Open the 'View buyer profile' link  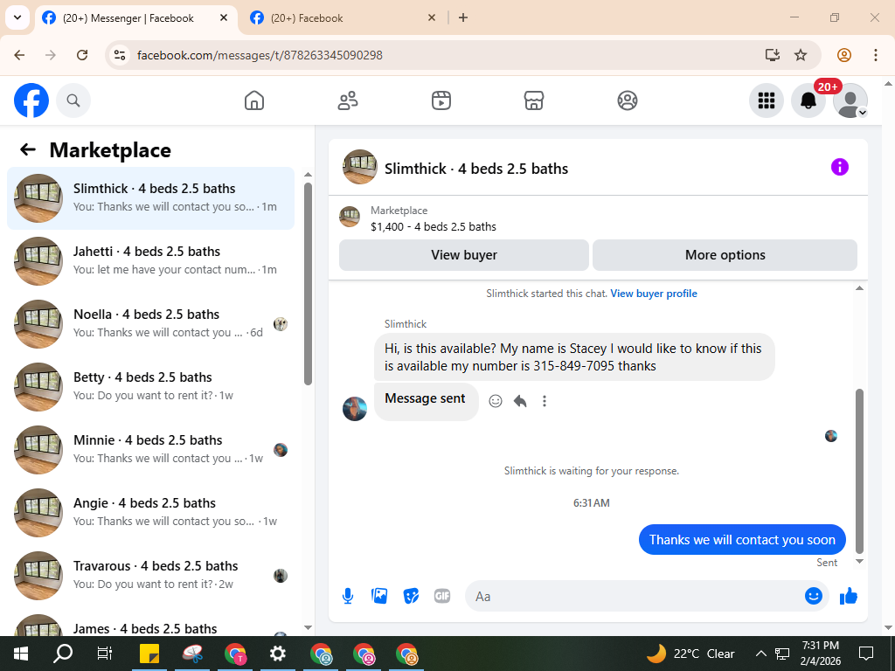tap(654, 294)
